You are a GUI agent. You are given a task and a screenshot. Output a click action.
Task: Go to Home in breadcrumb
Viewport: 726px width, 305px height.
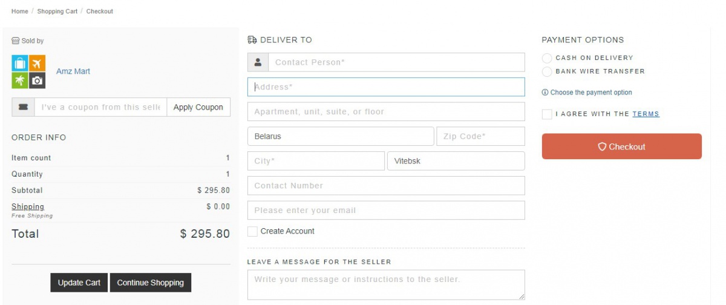click(19, 11)
